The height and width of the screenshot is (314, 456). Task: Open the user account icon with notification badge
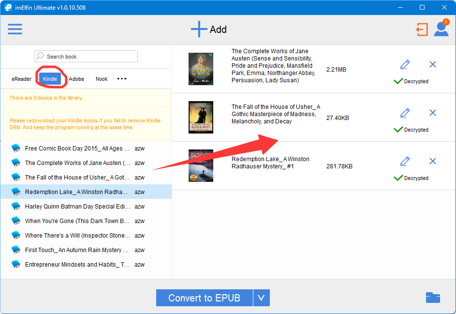click(x=441, y=30)
